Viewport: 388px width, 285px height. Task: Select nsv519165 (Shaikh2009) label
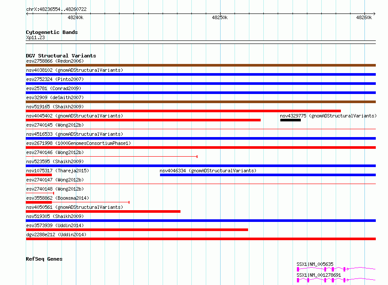pos(55,107)
